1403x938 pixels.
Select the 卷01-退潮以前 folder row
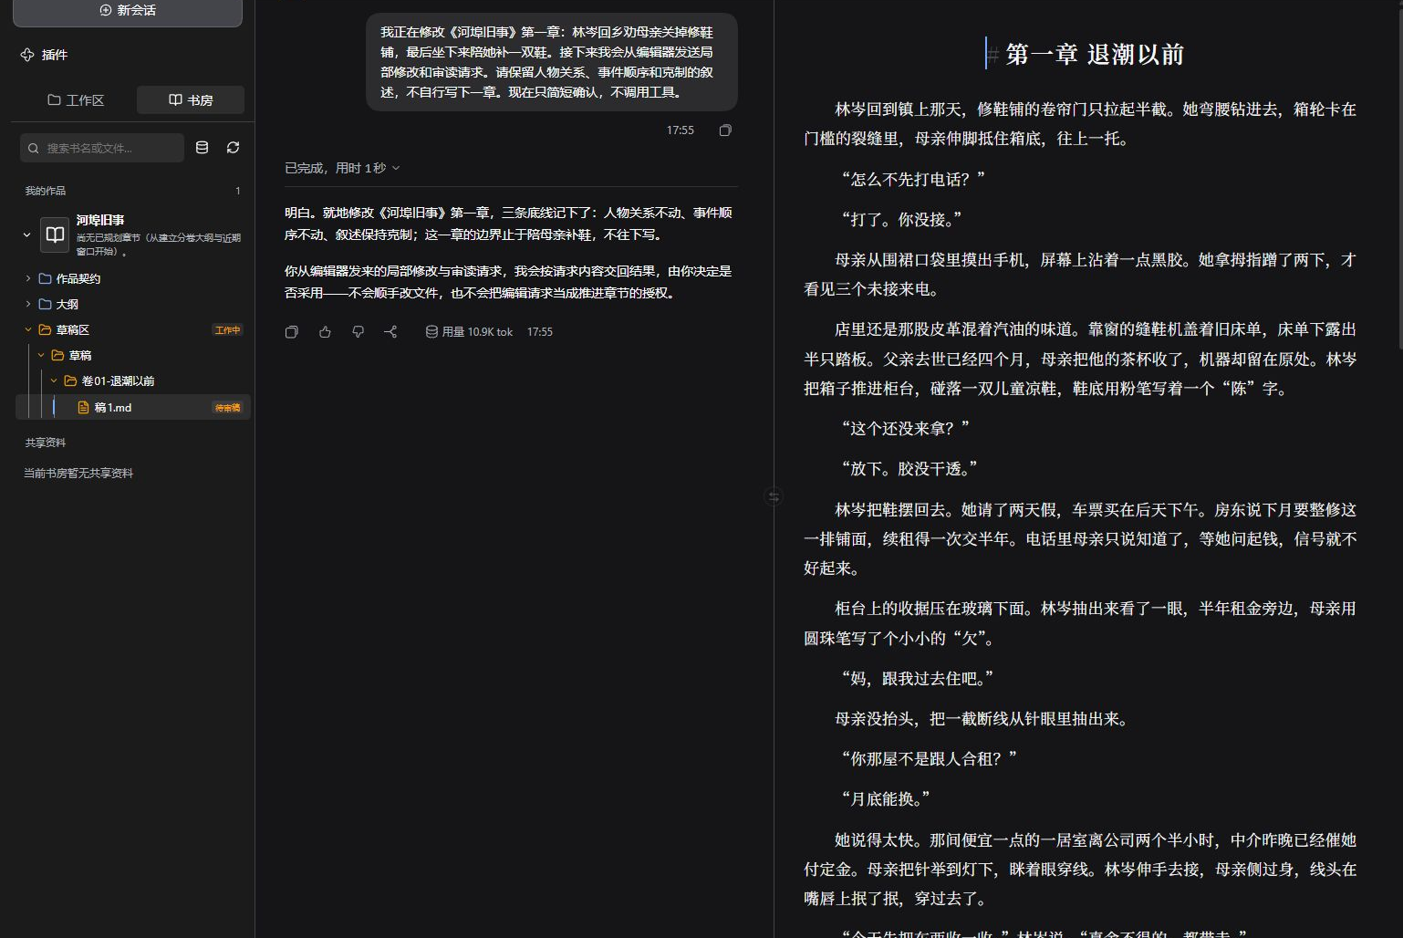click(132, 380)
